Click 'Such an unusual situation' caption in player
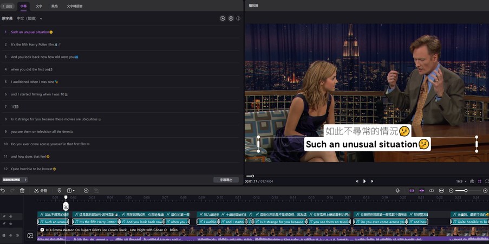This screenshot has height=244, width=489. [x=367, y=144]
